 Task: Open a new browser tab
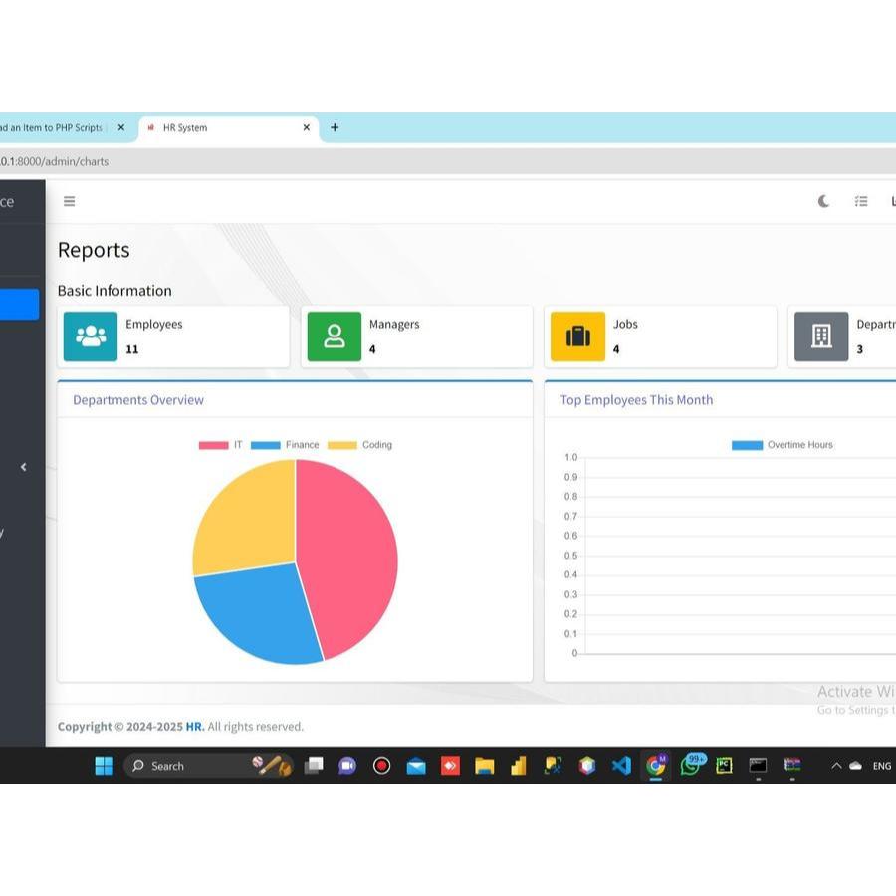click(335, 127)
